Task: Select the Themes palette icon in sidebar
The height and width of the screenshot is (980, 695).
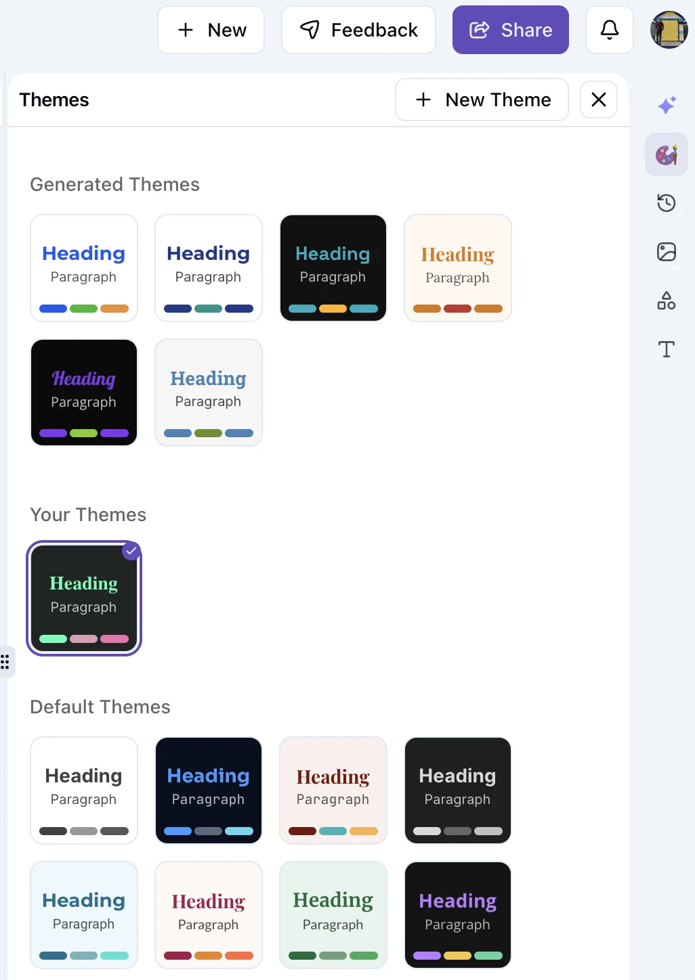Action: coord(667,154)
